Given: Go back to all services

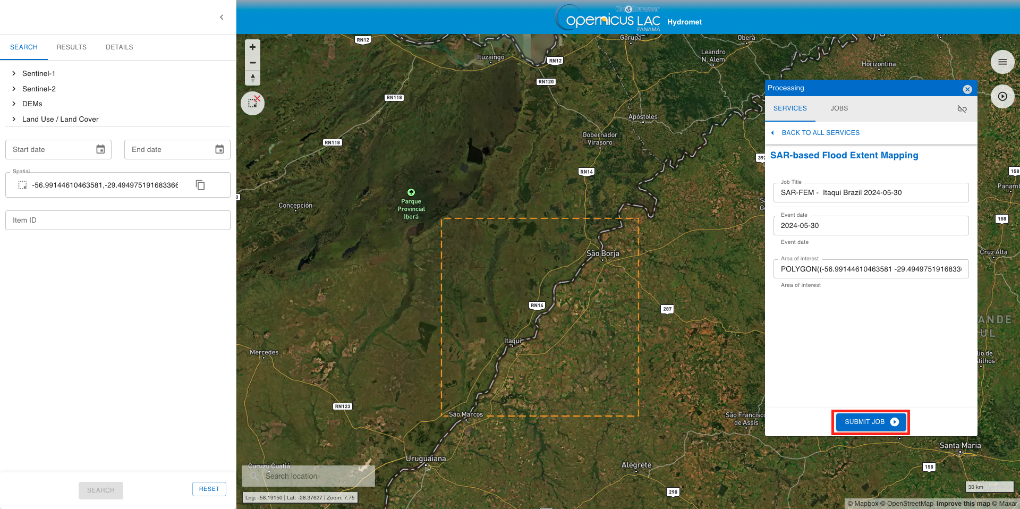Looking at the screenshot, I should pyautogui.click(x=820, y=133).
